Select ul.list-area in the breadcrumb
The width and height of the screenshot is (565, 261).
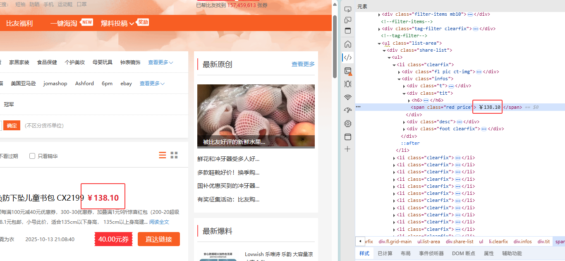[x=429, y=242]
